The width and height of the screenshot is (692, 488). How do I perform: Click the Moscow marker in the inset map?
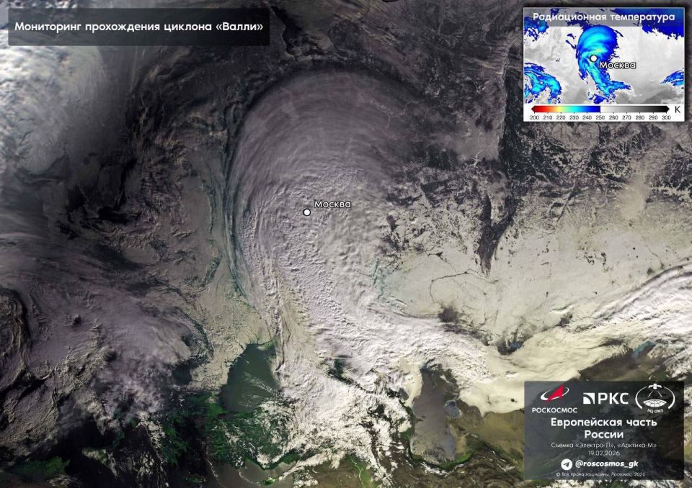(x=593, y=58)
